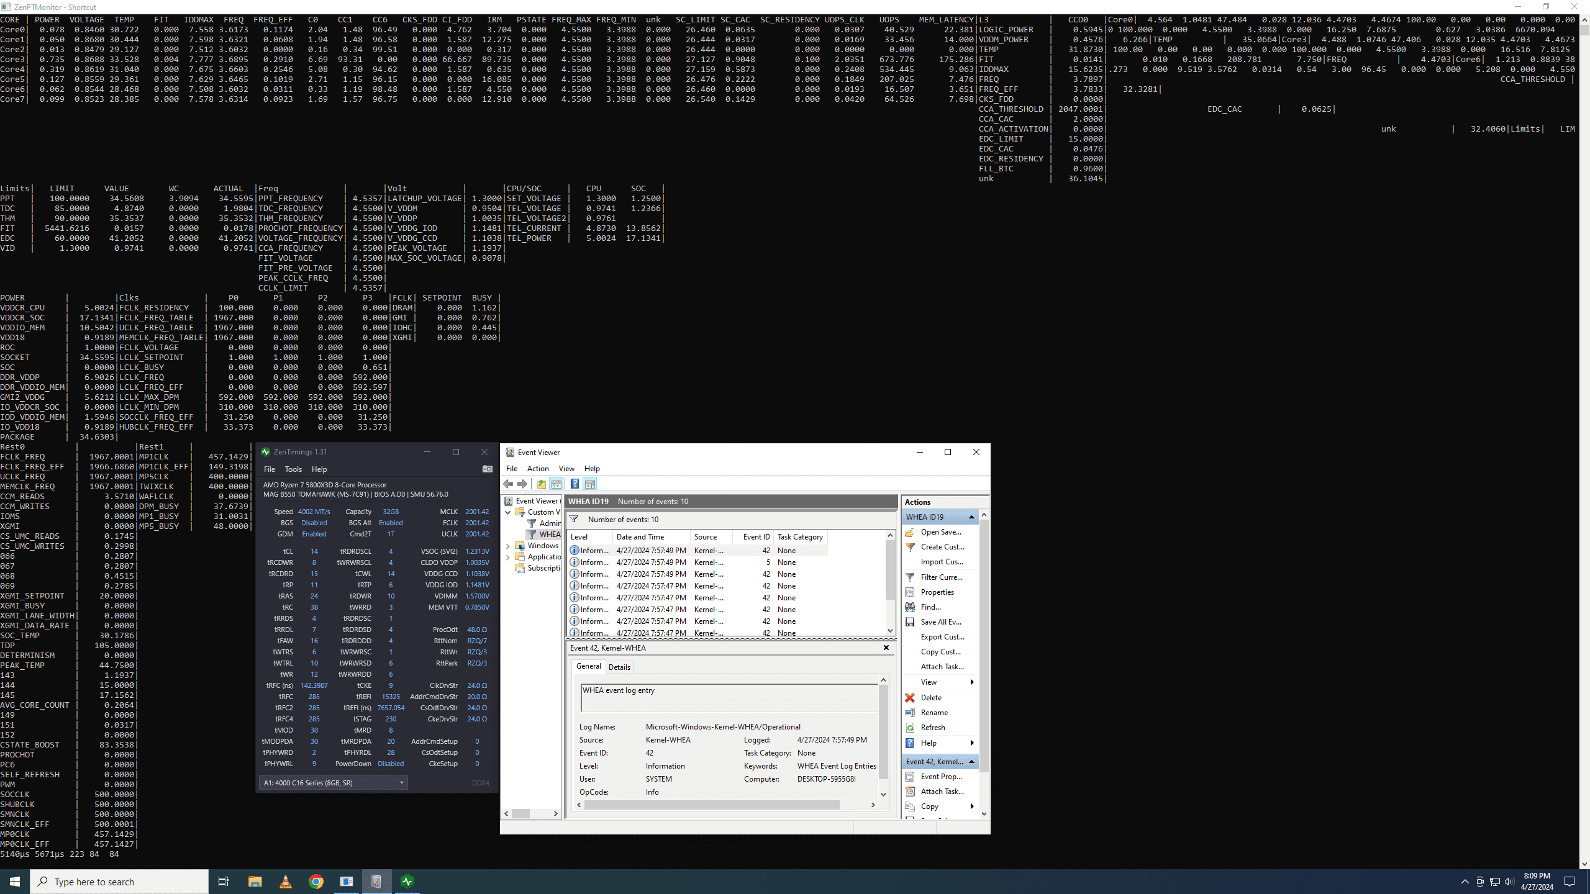Select the General tab of Event 42

point(588,666)
